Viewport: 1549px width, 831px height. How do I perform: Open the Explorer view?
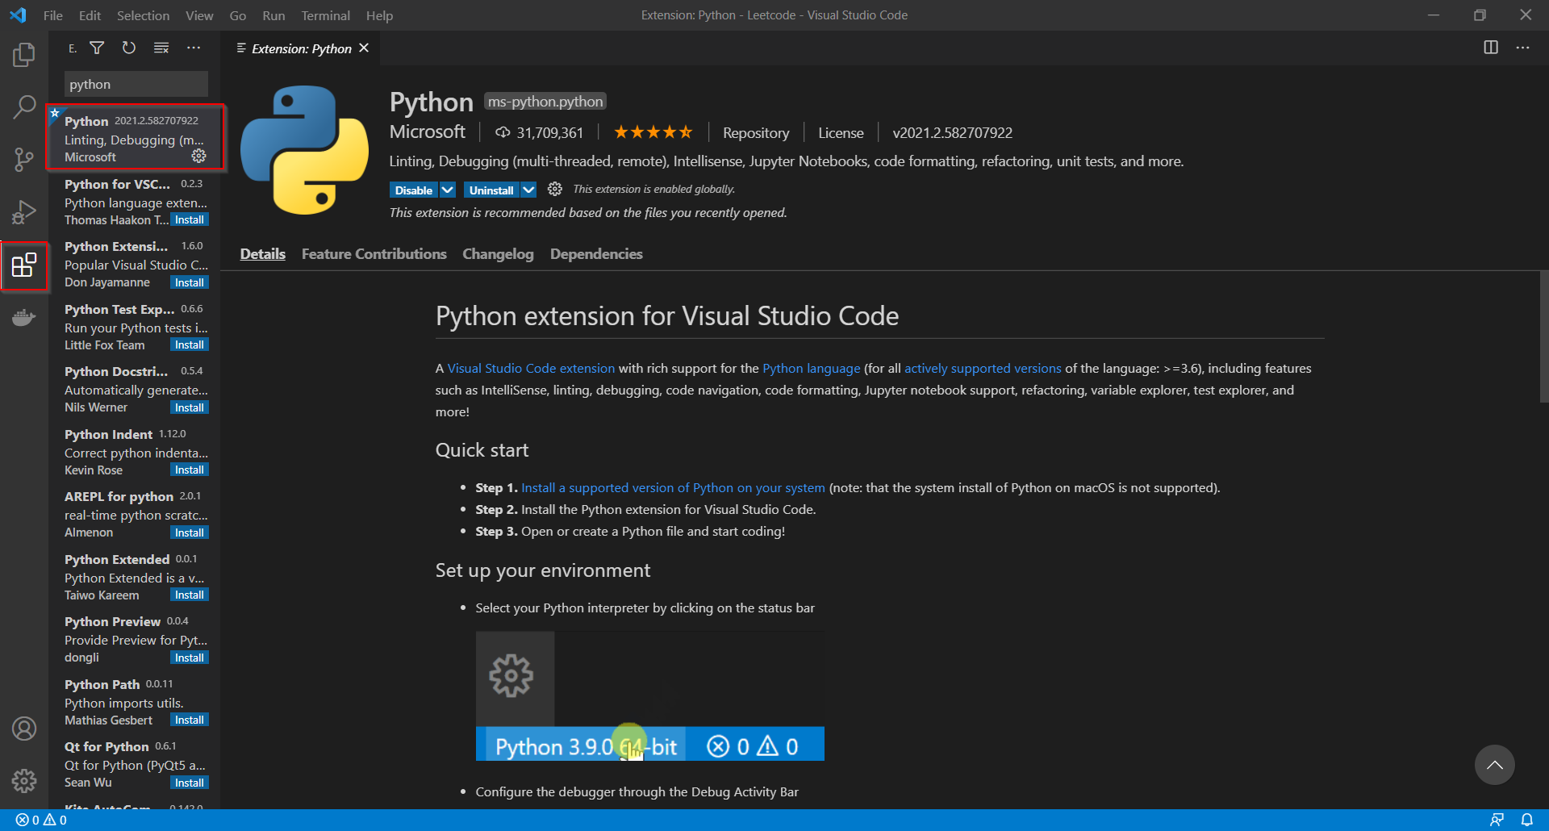24,54
